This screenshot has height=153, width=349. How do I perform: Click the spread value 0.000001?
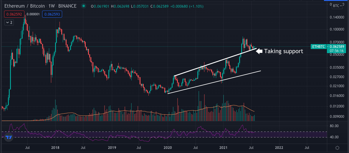33,14
